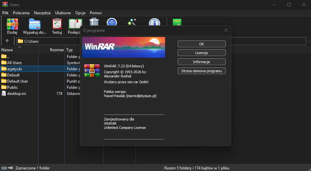Click the Licencja button
The height and width of the screenshot is (171, 311).
tap(201, 53)
